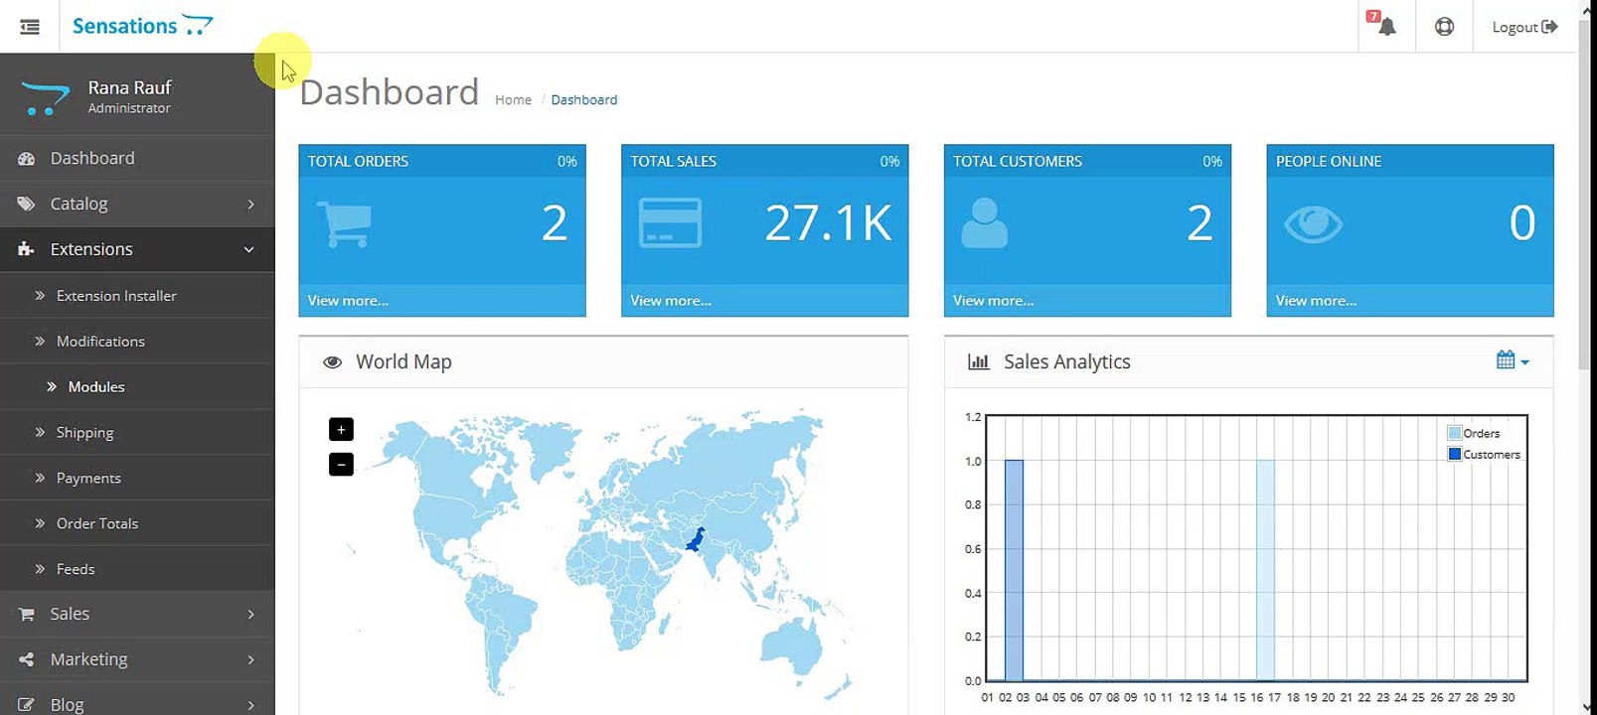Image resolution: width=1597 pixels, height=715 pixels.
Task: Open the help lifebuoy icon
Action: (1444, 27)
